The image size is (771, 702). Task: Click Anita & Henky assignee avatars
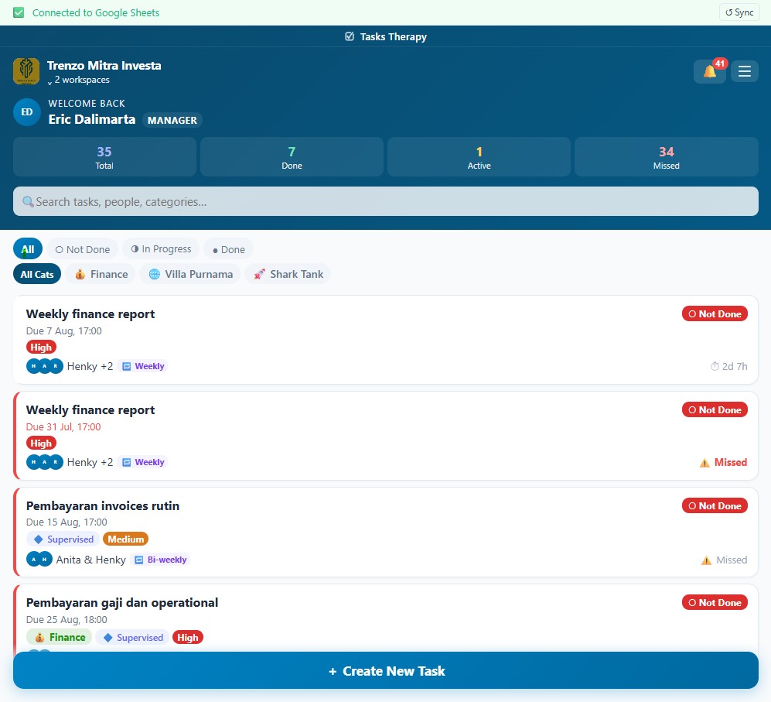click(x=39, y=560)
